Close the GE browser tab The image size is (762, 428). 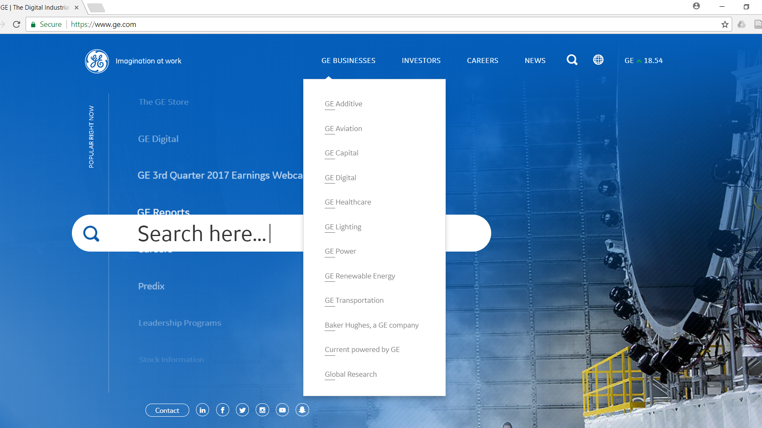pos(77,8)
